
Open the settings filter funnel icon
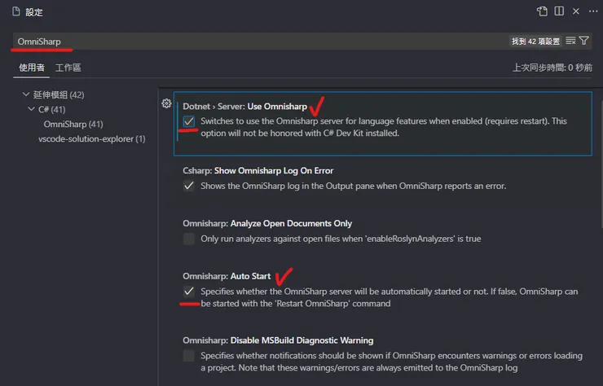tap(584, 41)
